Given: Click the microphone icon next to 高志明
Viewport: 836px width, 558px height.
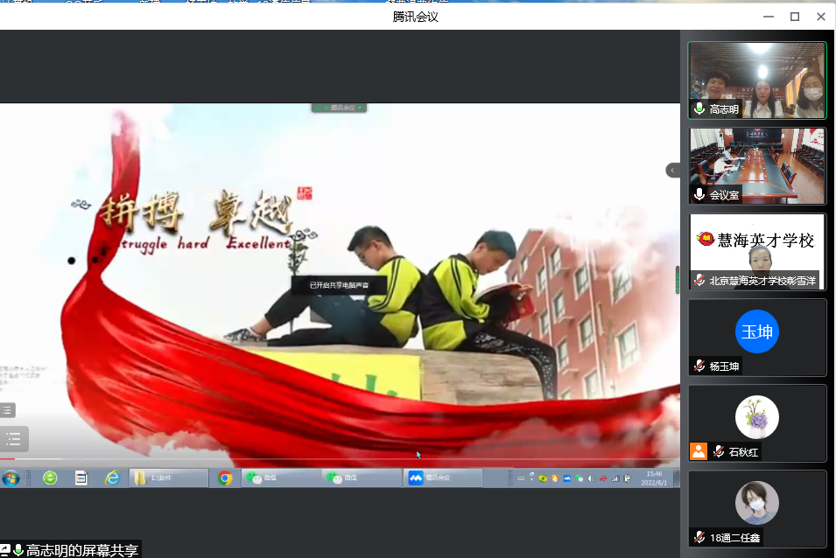Looking at the screenshot, I should [x=699, y=110].
